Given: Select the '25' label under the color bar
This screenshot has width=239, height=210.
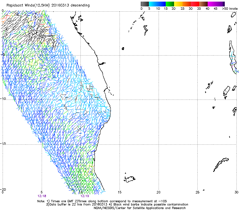Looking at the screenshot, I should coord(182,9).
